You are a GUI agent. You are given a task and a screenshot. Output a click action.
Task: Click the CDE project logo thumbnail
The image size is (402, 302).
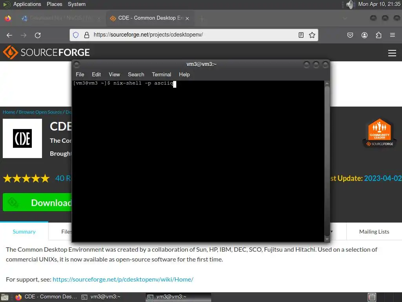22,138
